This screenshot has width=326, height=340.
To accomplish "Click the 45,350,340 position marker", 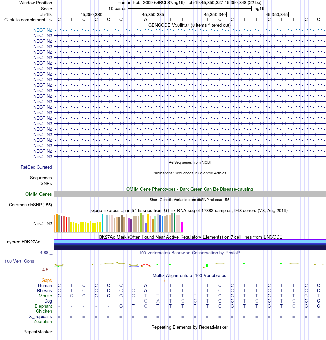I will 215,14.
